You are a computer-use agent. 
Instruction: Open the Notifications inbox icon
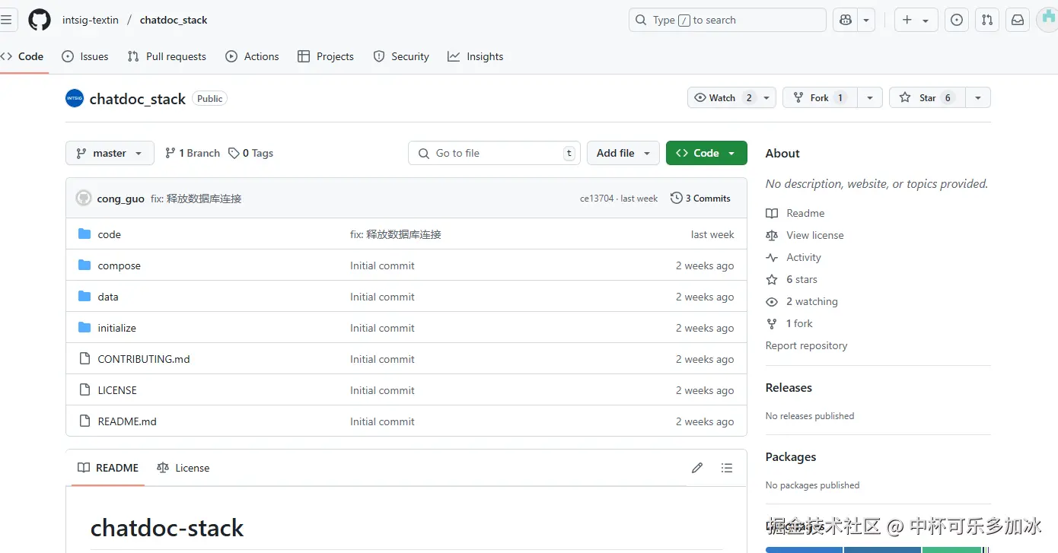coord(1018,21)
